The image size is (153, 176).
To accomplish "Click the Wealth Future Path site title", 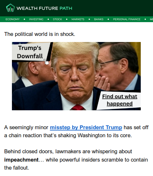I will [x=44, y=8].
